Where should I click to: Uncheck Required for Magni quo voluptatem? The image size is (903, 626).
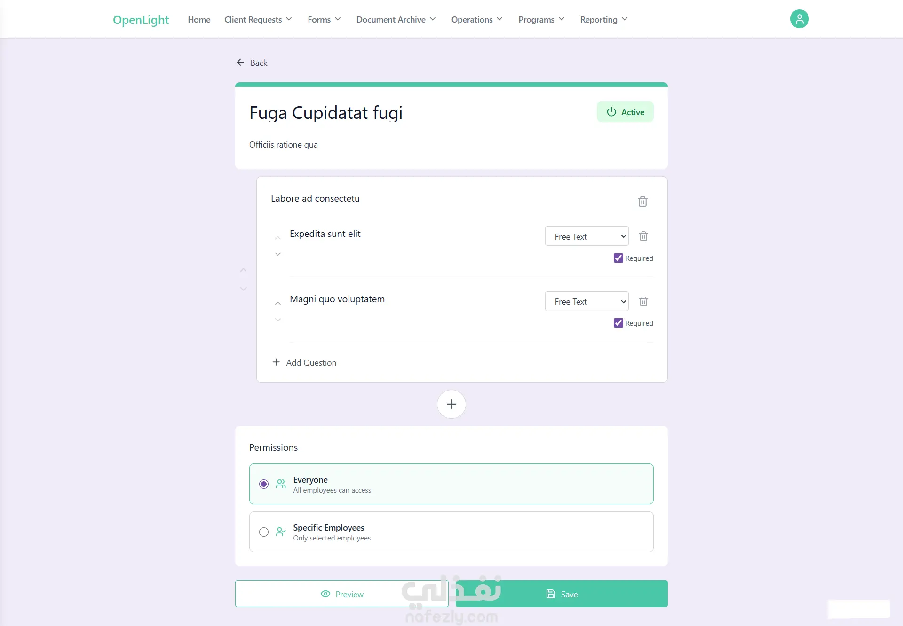(618, 323)
